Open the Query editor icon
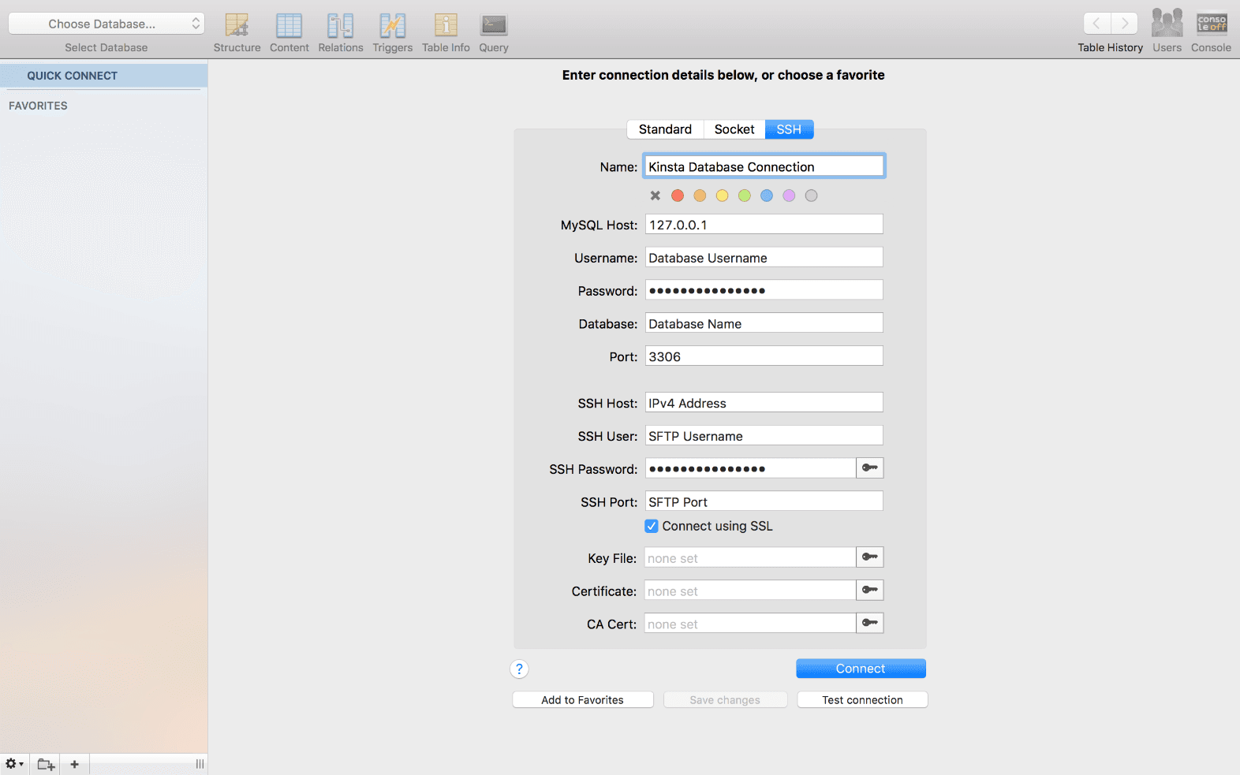 coord(494,26)
